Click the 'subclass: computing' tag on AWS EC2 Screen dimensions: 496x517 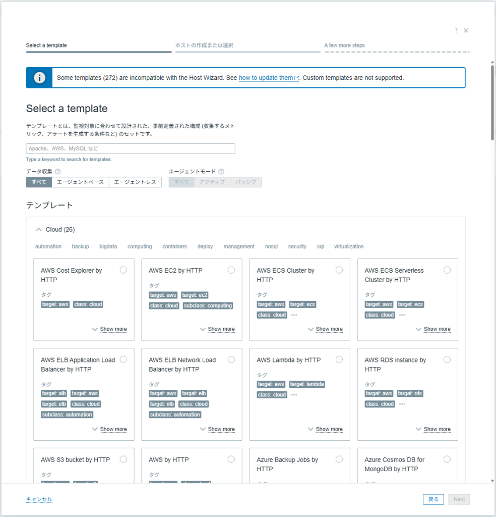tap(208, 305)
